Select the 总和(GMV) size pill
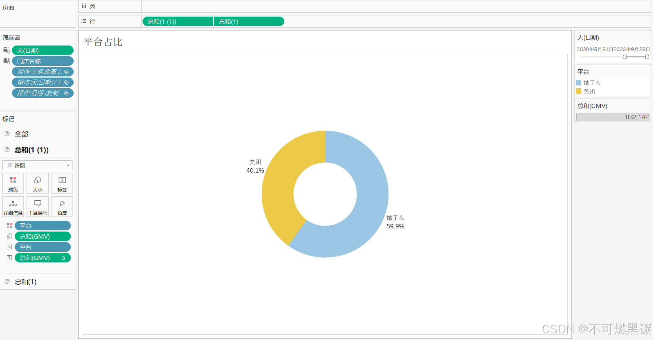The height and width of the screenshot is (340, 653). (43, 236)
